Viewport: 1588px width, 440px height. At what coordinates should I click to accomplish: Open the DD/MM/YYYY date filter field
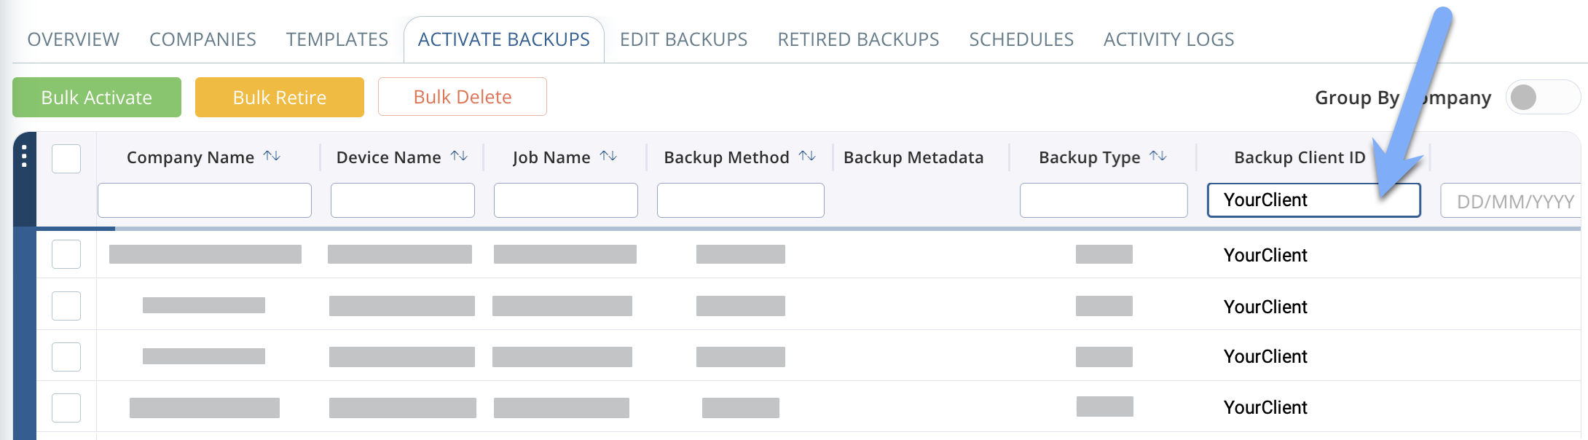point(1512,201)
